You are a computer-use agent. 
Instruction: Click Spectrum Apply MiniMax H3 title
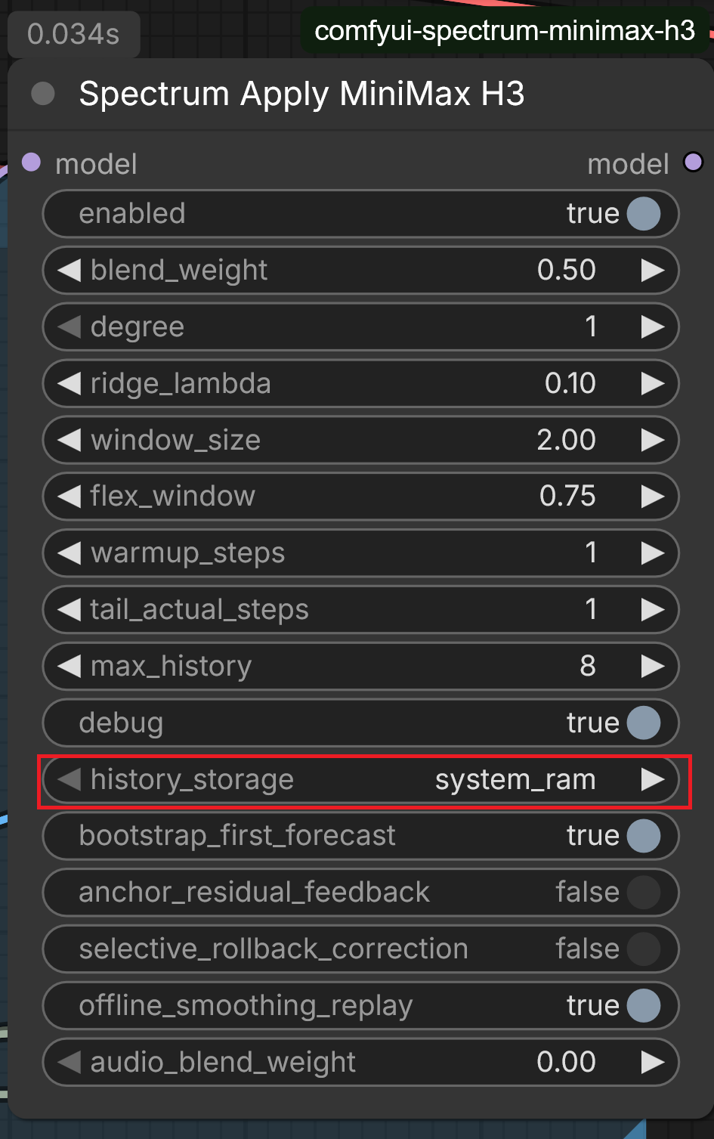301,94
